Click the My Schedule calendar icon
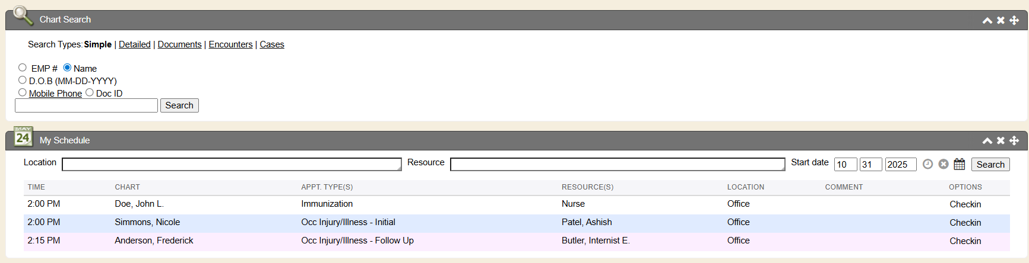The width and height of the screenshot is (1029, 263). 23,137
